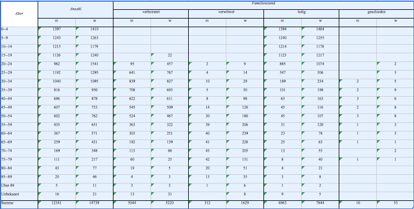This screenshot has height=209, width=414.
Task: Click the '30--34' age row label
Action: click(19, 83)
